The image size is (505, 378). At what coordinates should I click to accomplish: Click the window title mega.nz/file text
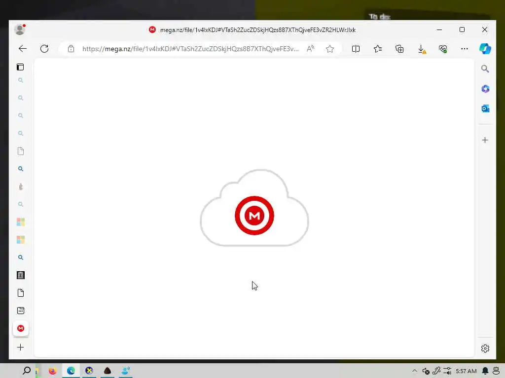coord(258,30)
